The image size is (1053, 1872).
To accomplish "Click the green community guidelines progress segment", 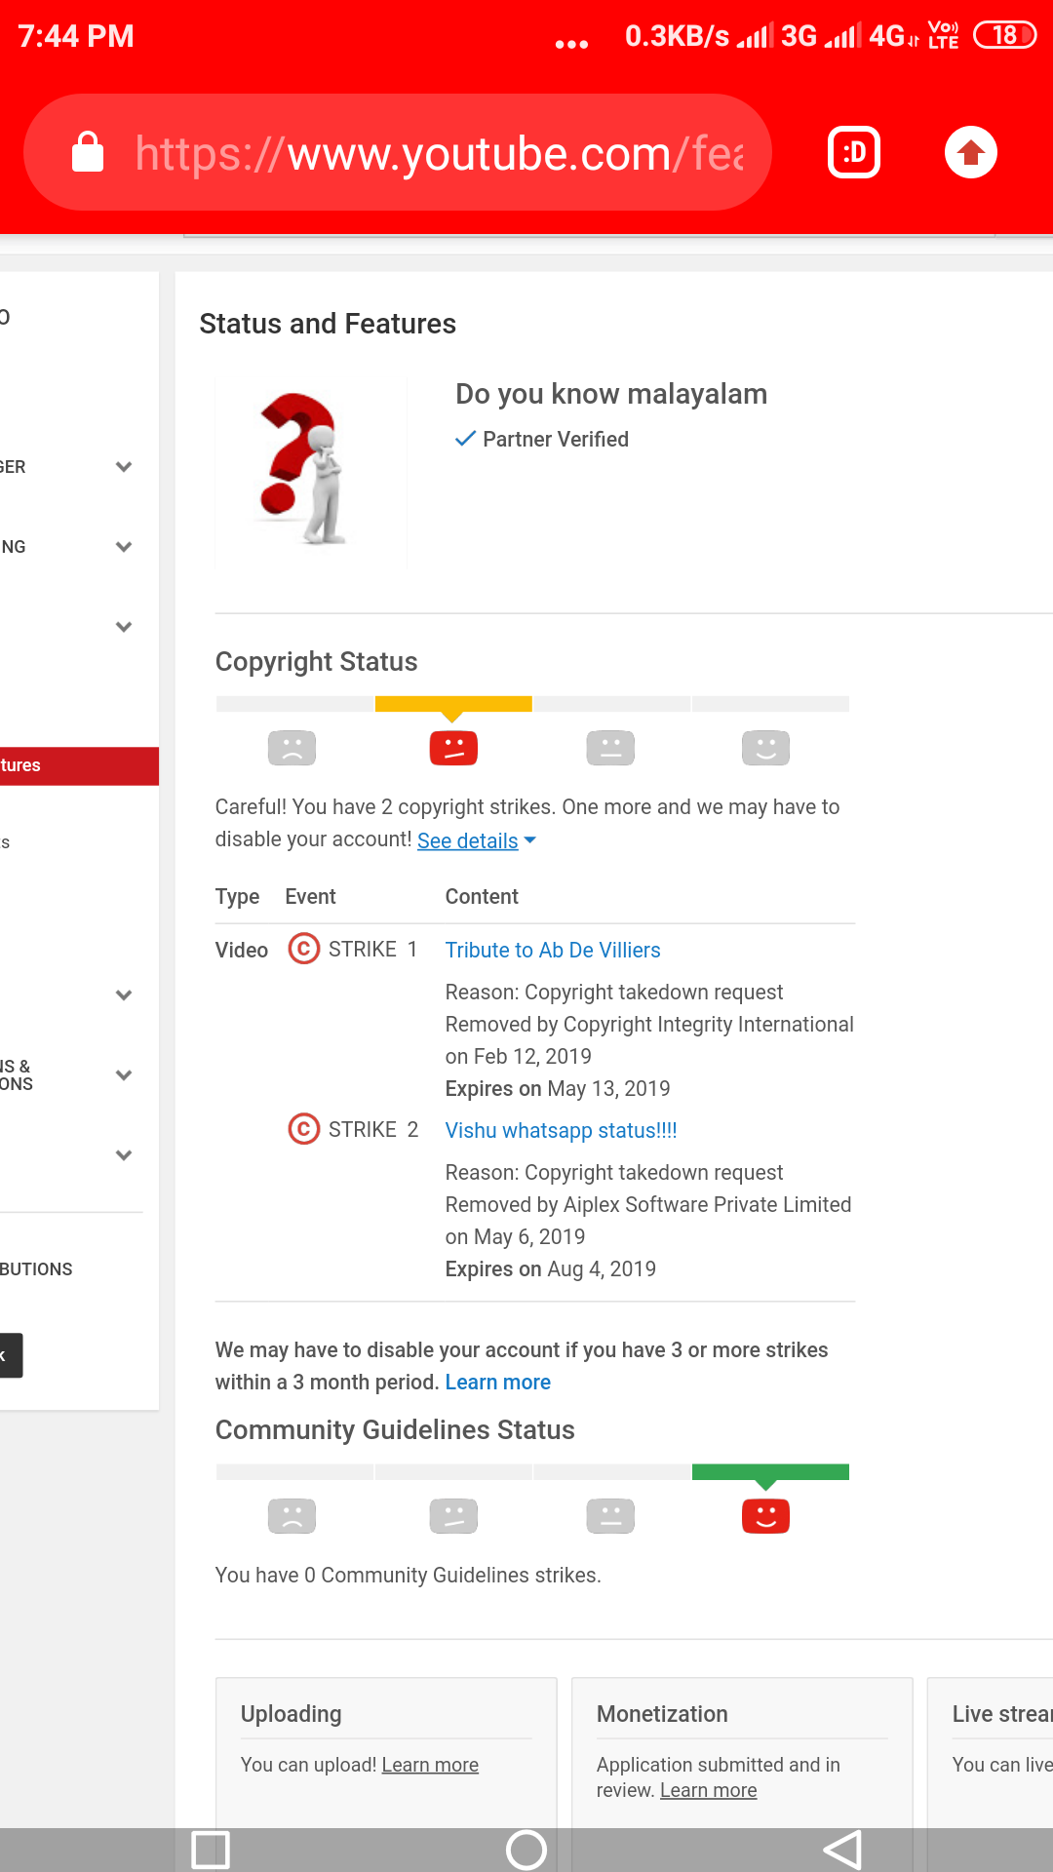I will click(x=770, y=1472).
